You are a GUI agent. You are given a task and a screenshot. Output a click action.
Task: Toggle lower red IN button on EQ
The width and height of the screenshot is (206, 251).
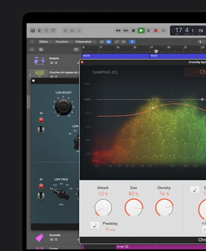pyautogui.click(x=41, y=186)
